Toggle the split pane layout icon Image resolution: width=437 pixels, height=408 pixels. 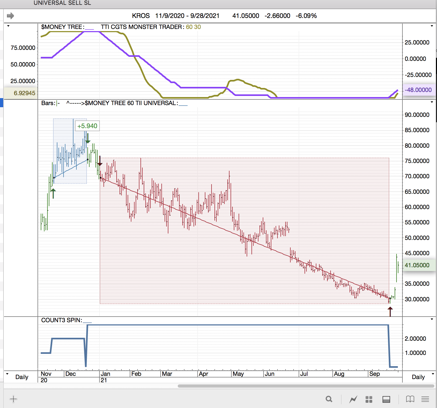386,399
